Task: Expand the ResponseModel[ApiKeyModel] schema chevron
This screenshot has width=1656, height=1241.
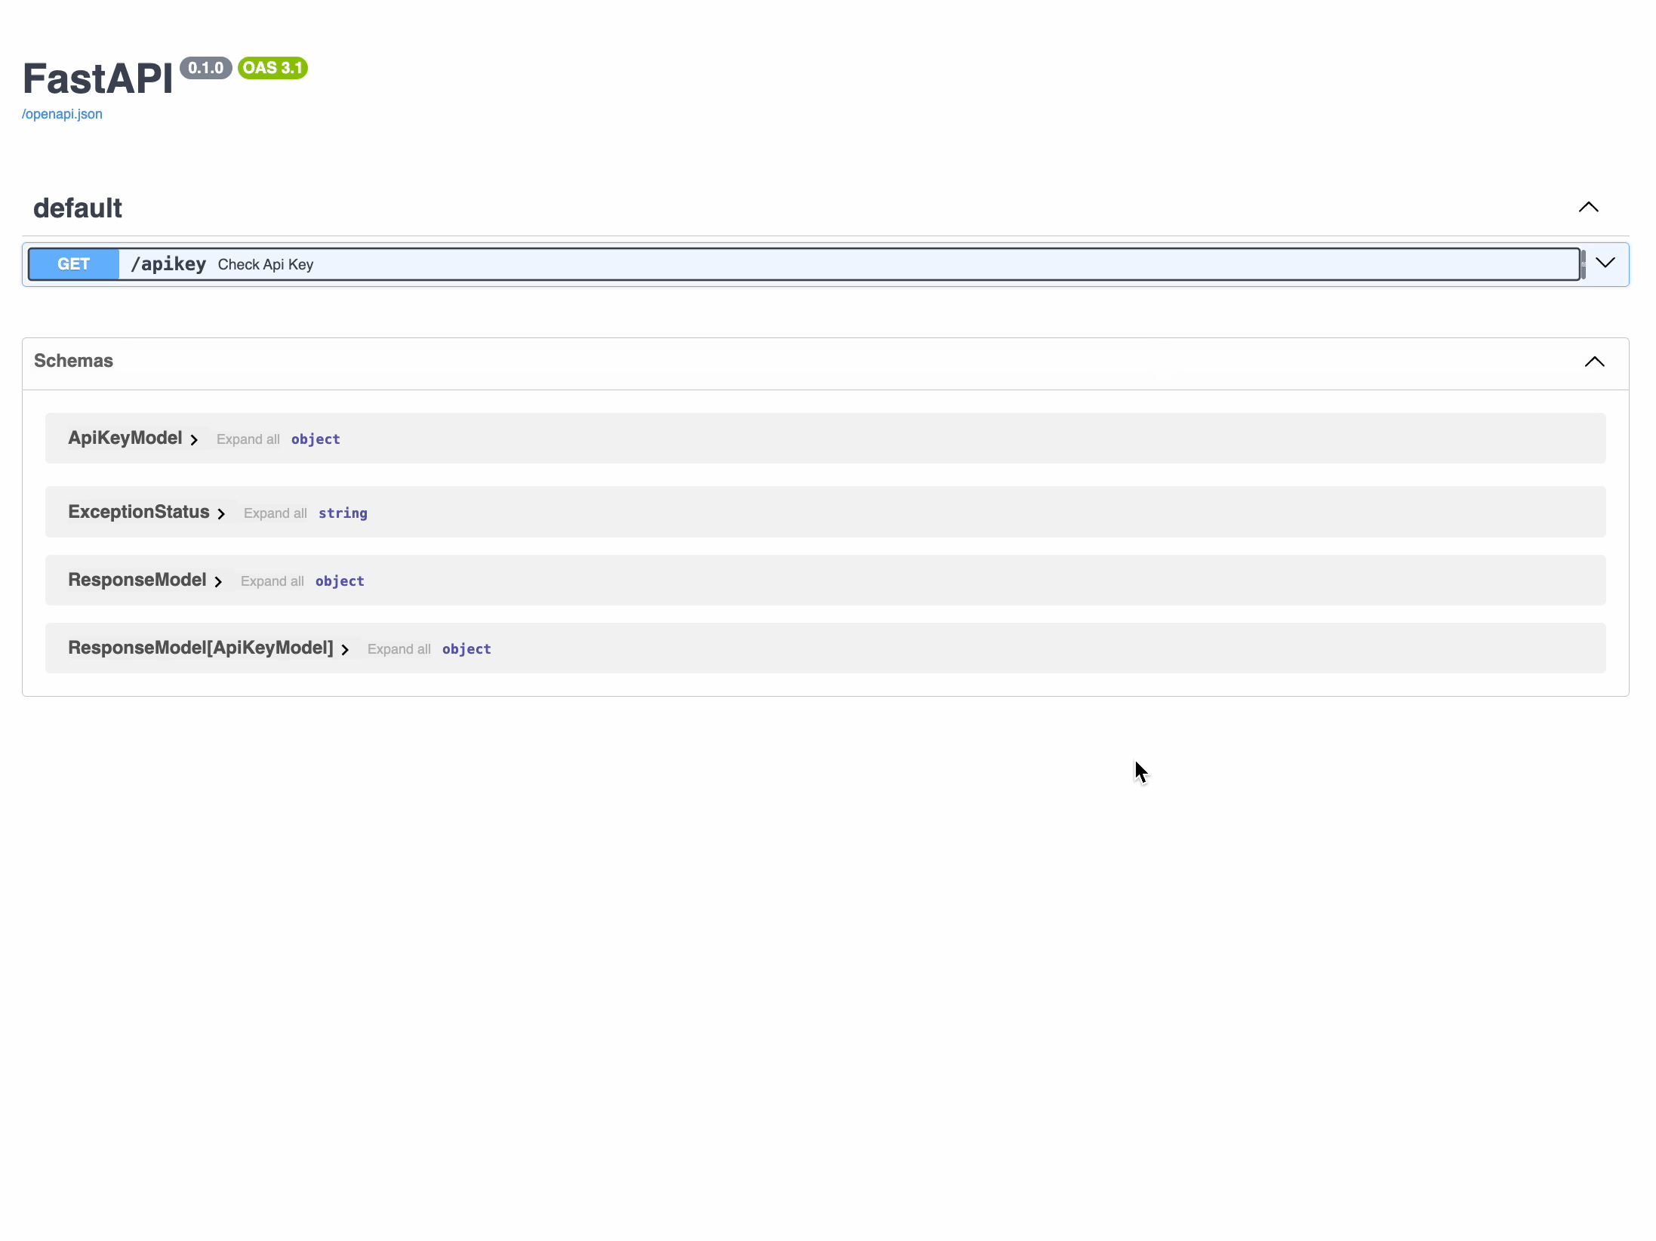Action: 345,649
